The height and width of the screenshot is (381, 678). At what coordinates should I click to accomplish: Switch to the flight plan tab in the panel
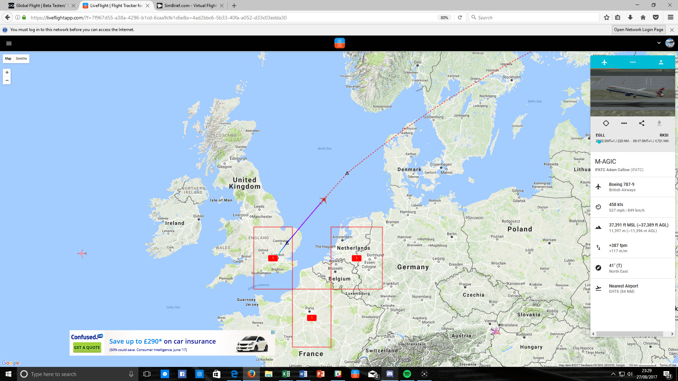632,62
